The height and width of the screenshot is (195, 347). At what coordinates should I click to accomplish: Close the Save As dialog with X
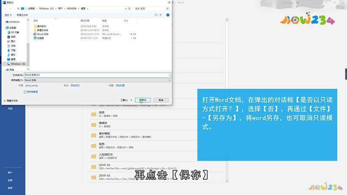pos(169,3)
